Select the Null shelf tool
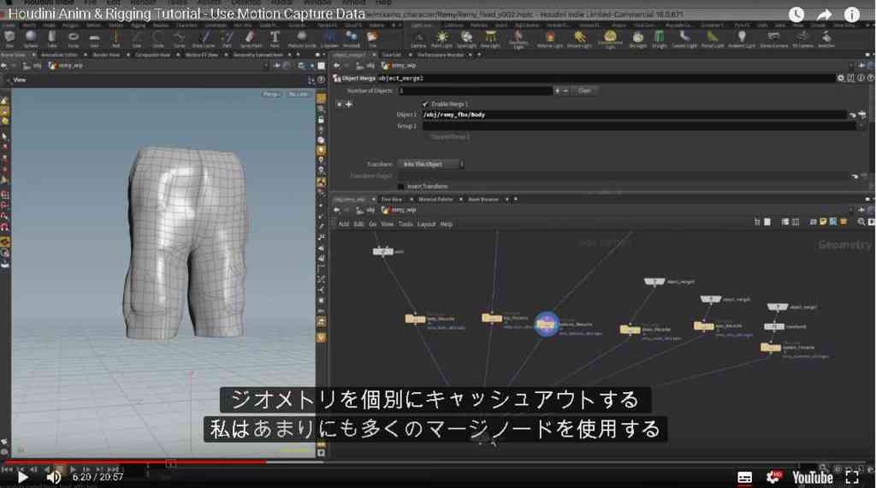876x488 pixels. coord(115,39)
